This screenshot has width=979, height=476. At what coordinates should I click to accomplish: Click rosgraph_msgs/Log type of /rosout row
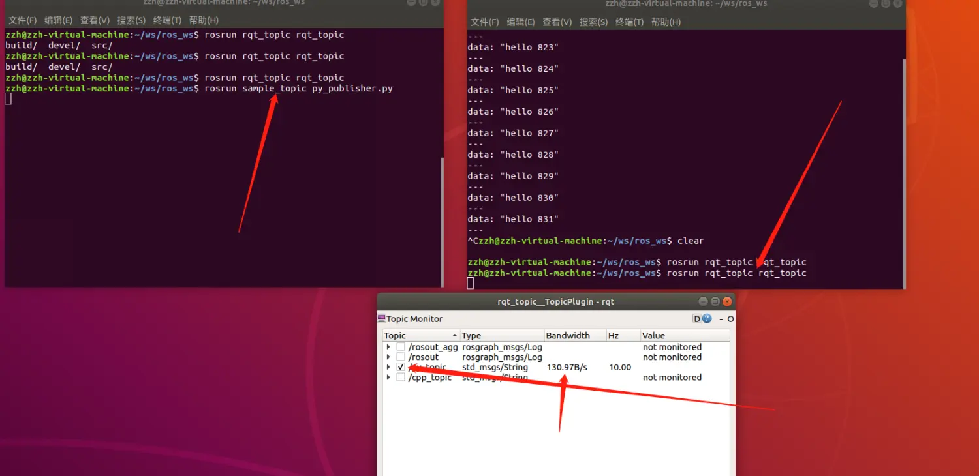[x=502, y=357]
